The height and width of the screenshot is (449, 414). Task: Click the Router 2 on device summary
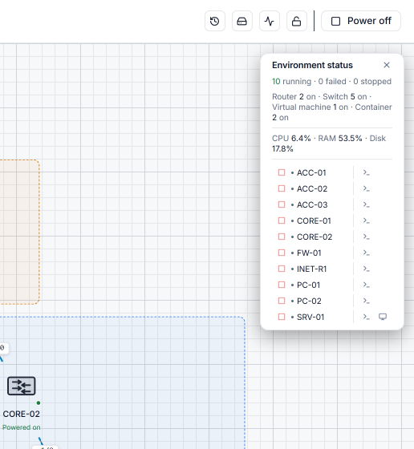(x=294, y=96)
